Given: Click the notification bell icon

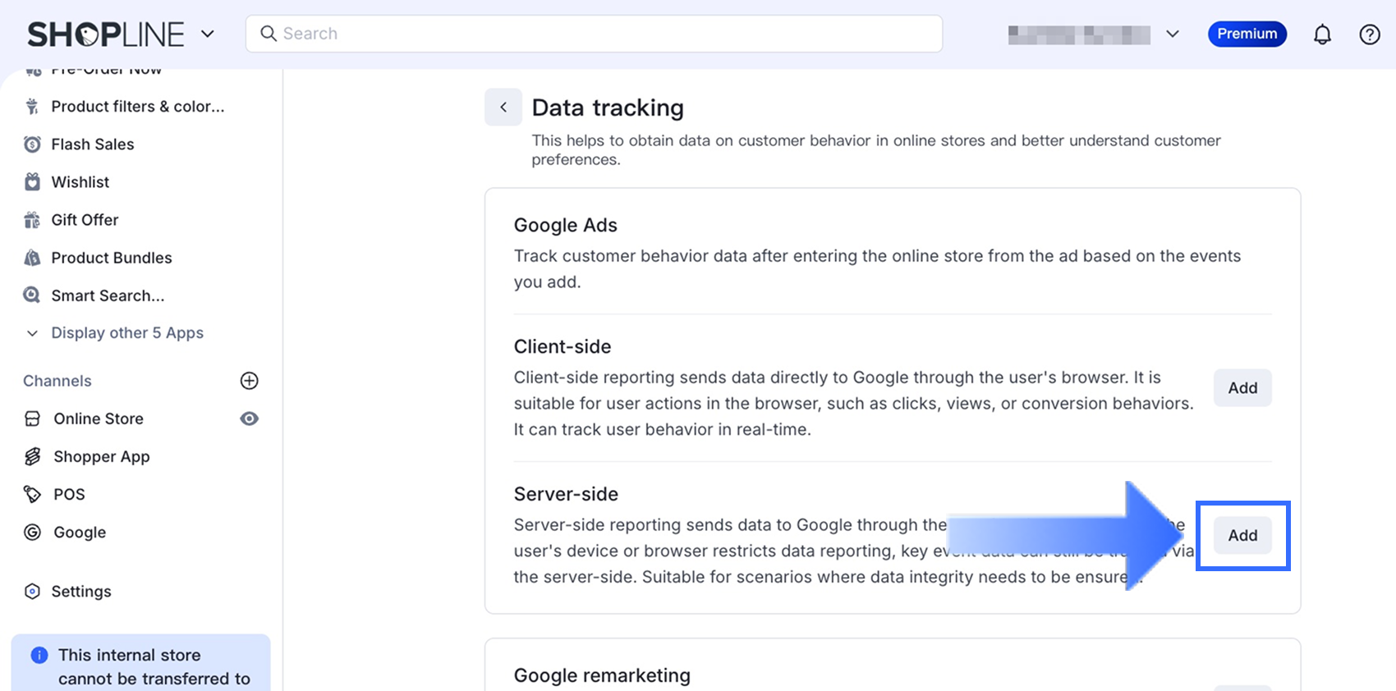Looking at the screenshot, I should [1322, 34].
